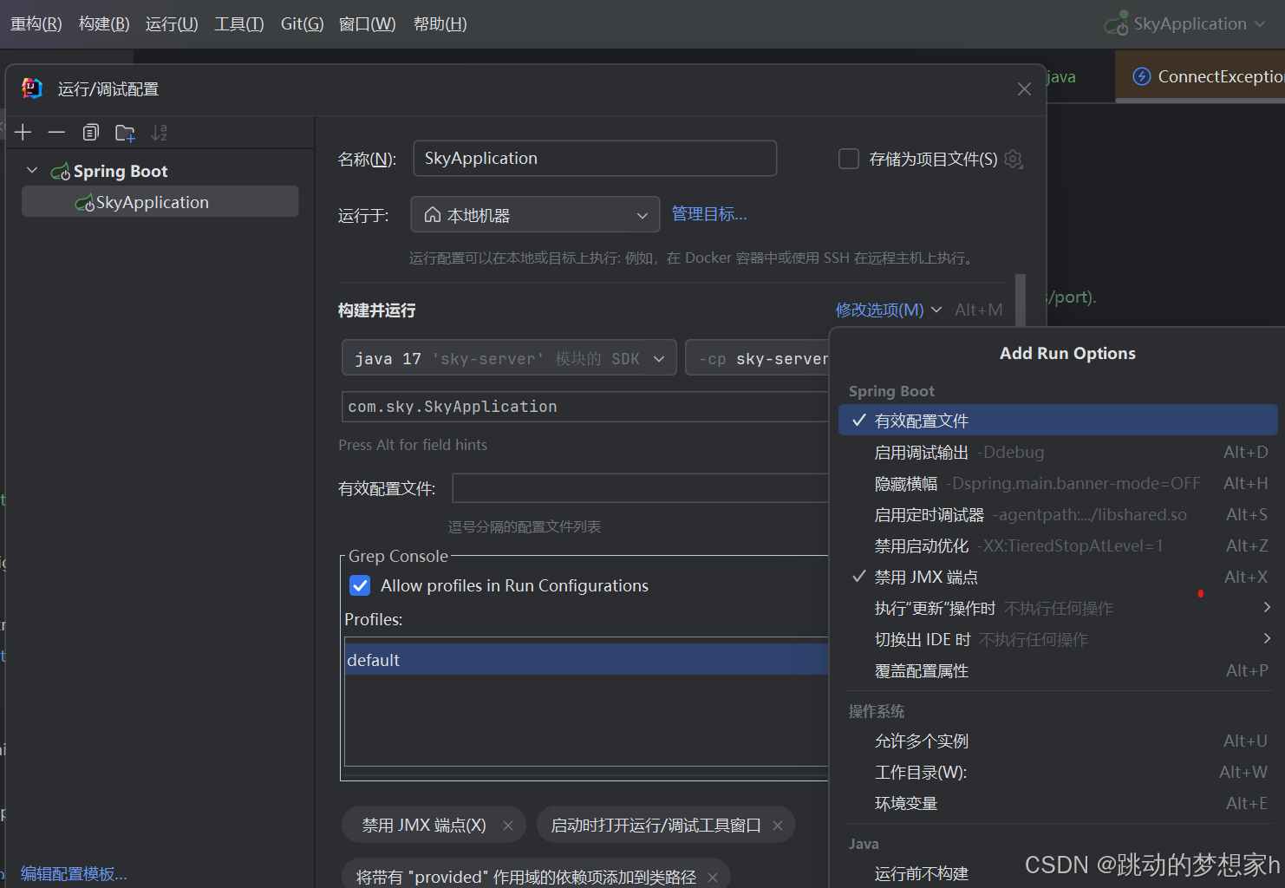Select the default profile entry in Profiles list
This screenshot has width=1285, height=888.
[374, 659]
